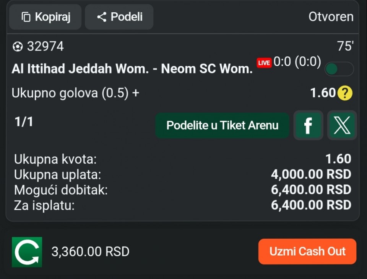Viewport: 367px width, 279px height.
Task: Tap the green Cash Out refresh icon
Action: pyautogui.click(x=27, y=252)
